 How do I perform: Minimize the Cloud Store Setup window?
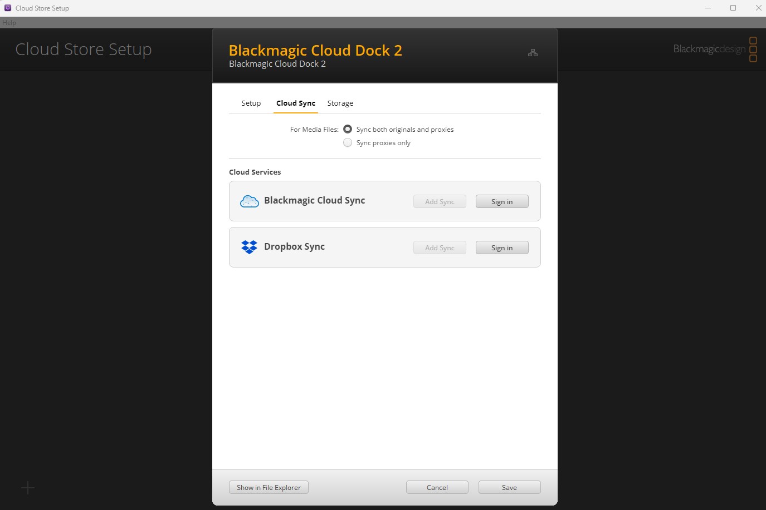[708, 8]
